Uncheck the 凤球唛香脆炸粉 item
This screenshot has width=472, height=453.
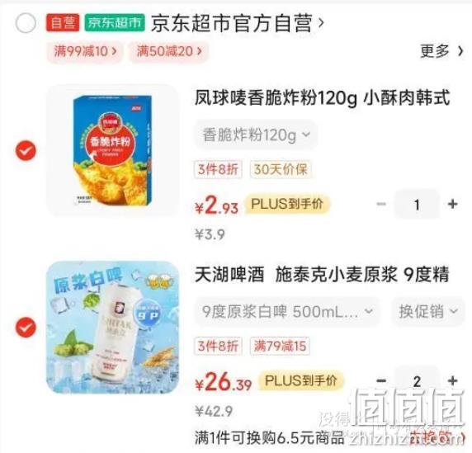point(26,150)
